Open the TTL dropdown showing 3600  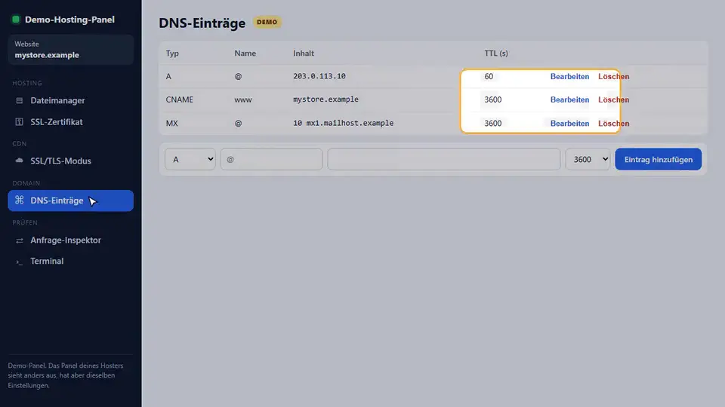tap(588, 159)
